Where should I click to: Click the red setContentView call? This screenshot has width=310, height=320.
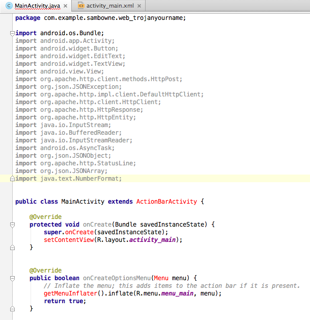tap(69, 240)
